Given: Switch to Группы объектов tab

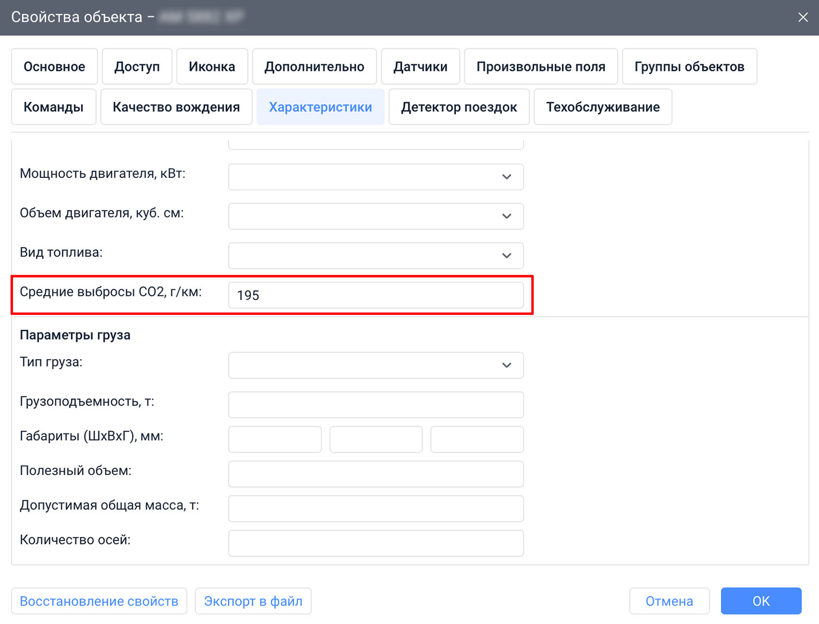Looking at the screenshot, I should click(x=689, y=67).
